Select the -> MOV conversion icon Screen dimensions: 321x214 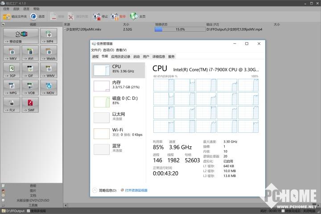49,88
